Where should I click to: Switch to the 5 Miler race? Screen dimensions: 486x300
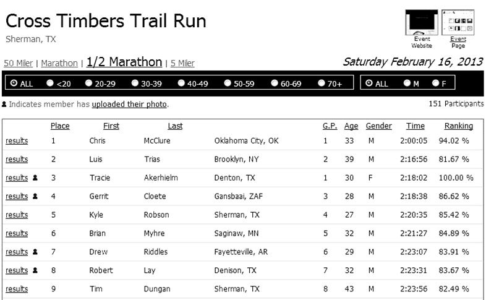(x=182, y=63)
